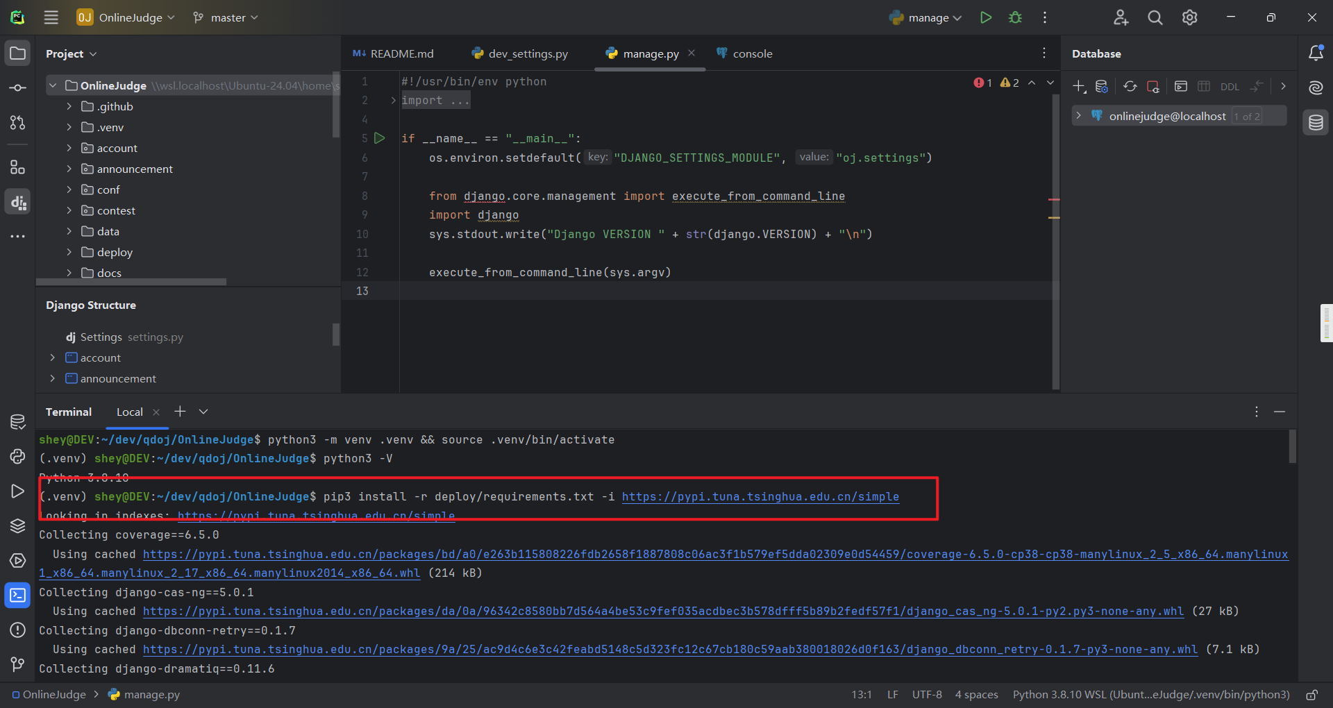
Task: Open the Git tool window
Action: (x=18, y=664)
